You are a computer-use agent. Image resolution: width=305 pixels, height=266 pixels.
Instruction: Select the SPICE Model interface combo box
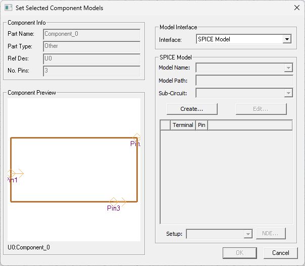244,39
